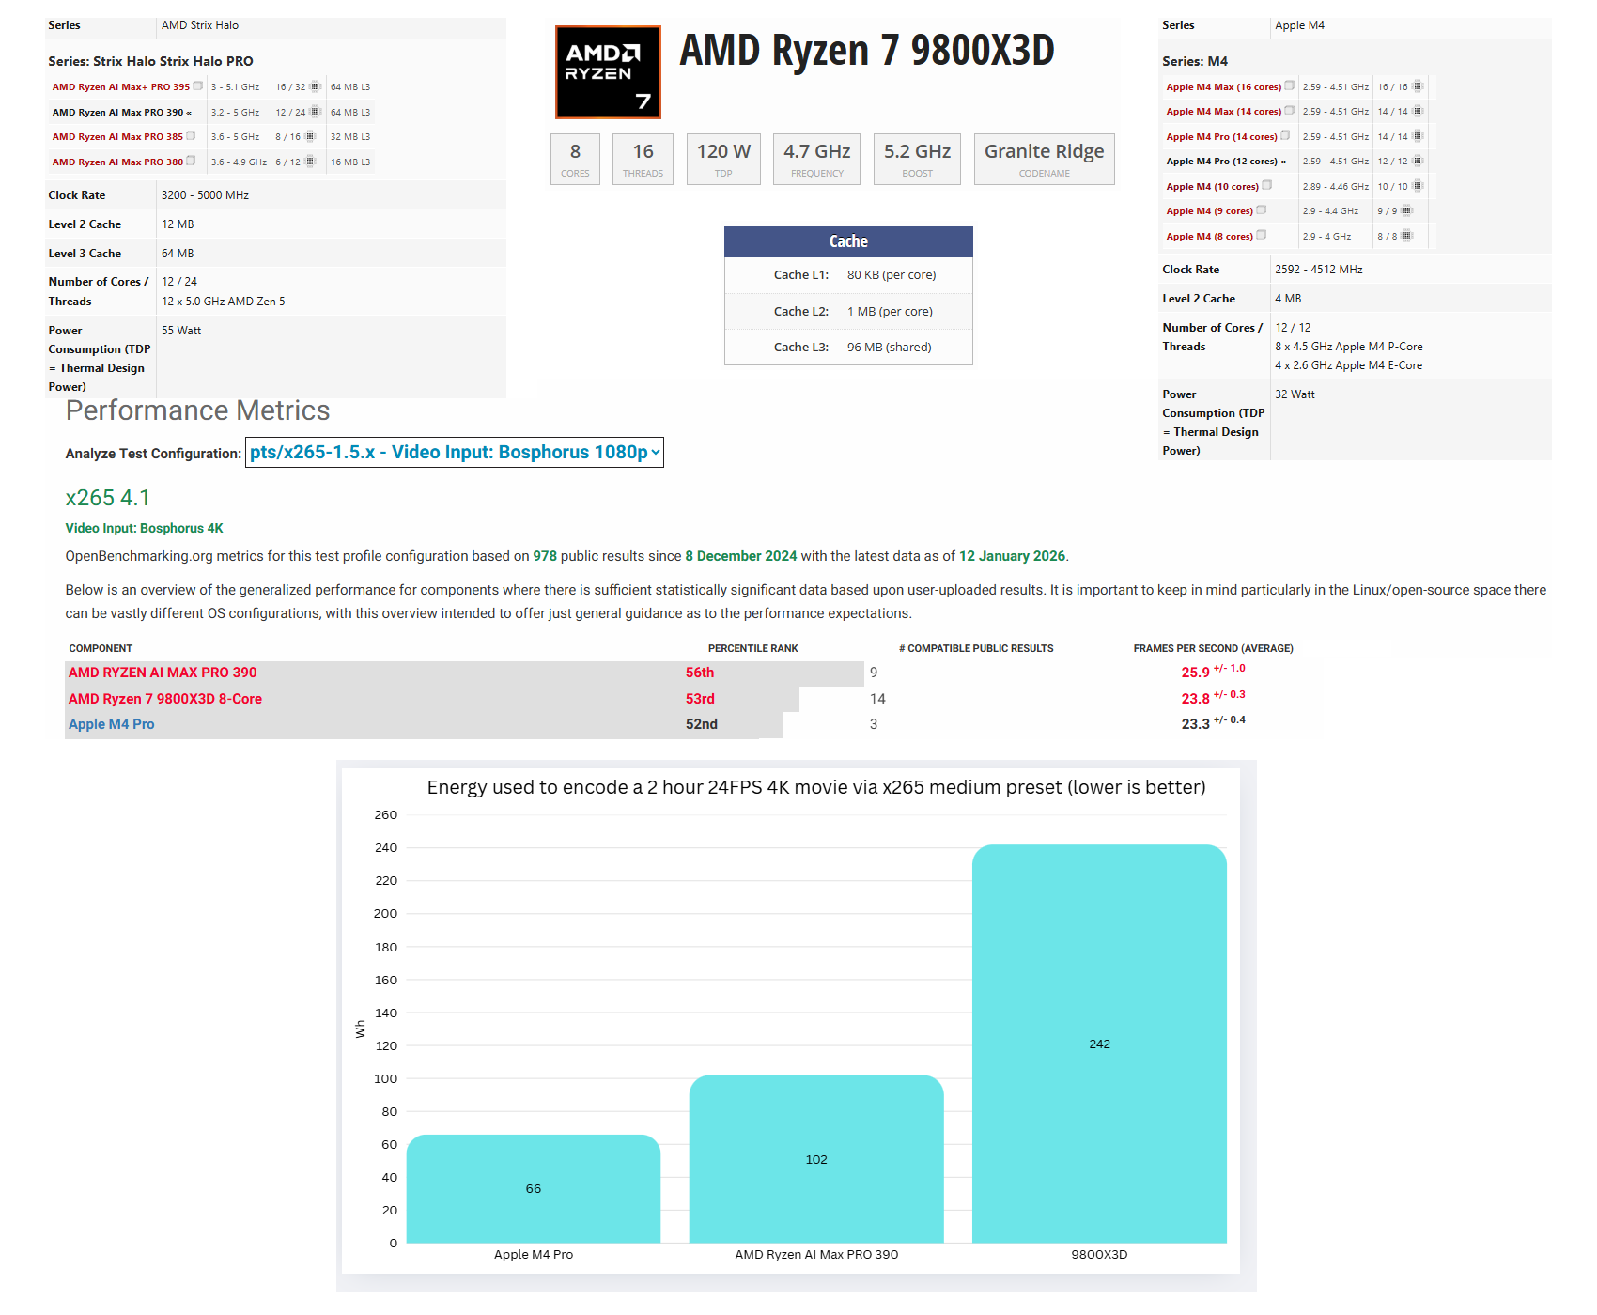
Task: Click the 'AMD Ryzen 7 9800X3D' page heading
Action: [x=867, y=50]
